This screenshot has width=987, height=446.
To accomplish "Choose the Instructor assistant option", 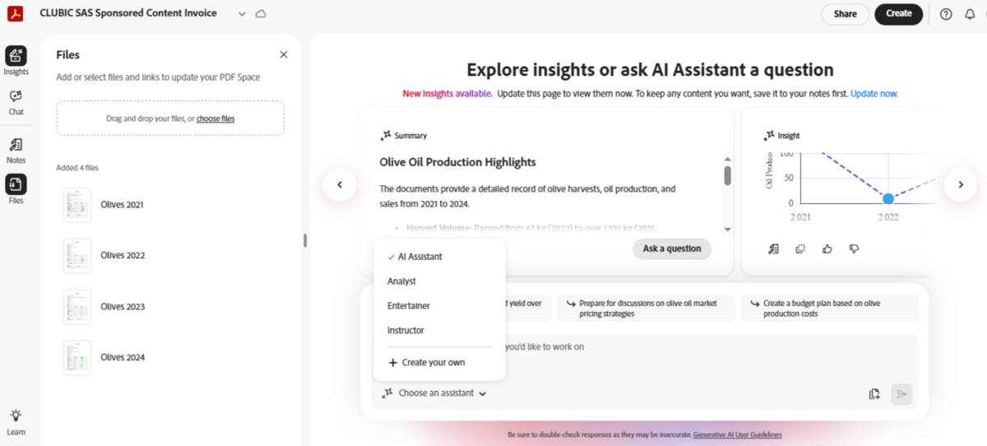I will (x=405, y=331).
